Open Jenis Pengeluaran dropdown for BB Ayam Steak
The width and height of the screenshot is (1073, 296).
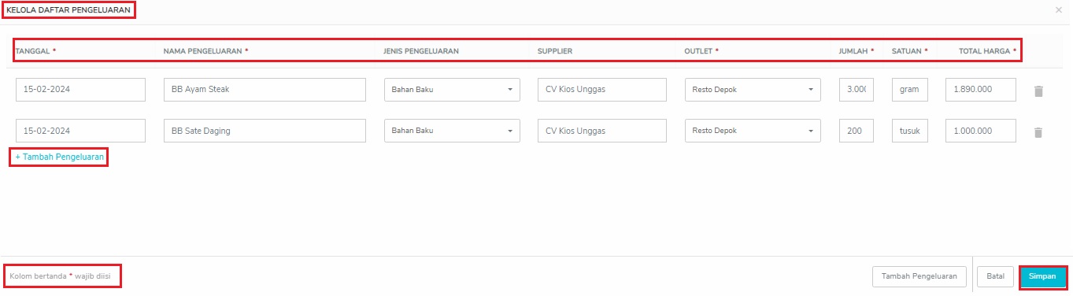(x=452, y=89)
